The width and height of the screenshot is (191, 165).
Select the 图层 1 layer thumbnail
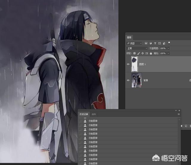pyautogui.click(x=135, y=64)
